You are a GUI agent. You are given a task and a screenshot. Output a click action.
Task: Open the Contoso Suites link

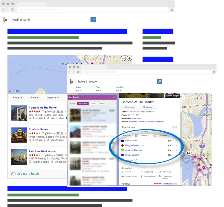(x=38, y=129)
